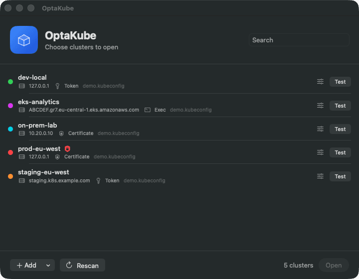Test the eks-analytics cluster connection
The width and height of the screenshot is (359, 279).
pos(340,106)
